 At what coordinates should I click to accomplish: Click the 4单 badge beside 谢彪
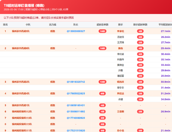tap(140, 48)
